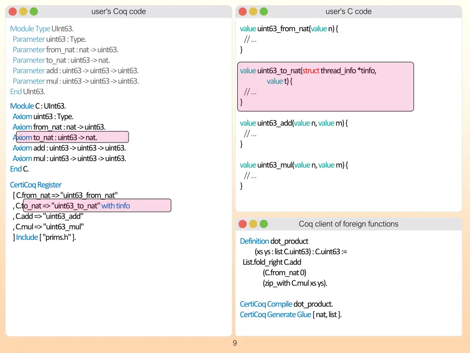Screen dimensions: 470x353
Task: Click the 'user's C code' window title
Action: pos(349,11)
